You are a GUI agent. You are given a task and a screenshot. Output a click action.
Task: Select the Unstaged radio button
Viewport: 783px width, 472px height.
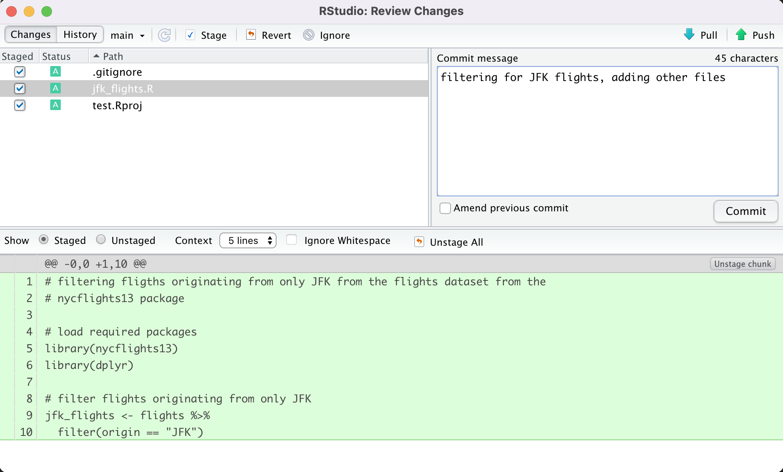pos(101,240)
